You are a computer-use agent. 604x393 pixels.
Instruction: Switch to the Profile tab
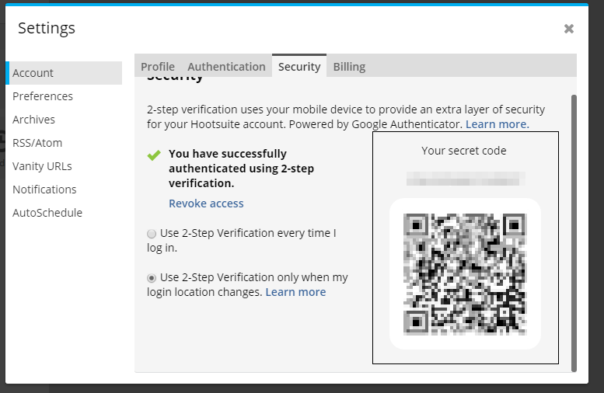(158, 67)
